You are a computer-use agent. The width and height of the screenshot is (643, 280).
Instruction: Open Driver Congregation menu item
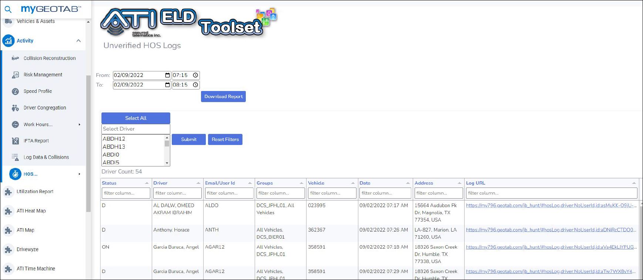point(45,108)
